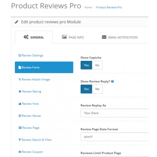157x157 pixels.
Task: Click the envelope icon for Email Notification
Action: point(104,37)
